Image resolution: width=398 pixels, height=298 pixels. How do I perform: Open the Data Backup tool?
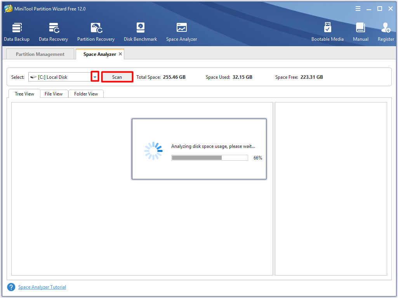coord(17,32)
